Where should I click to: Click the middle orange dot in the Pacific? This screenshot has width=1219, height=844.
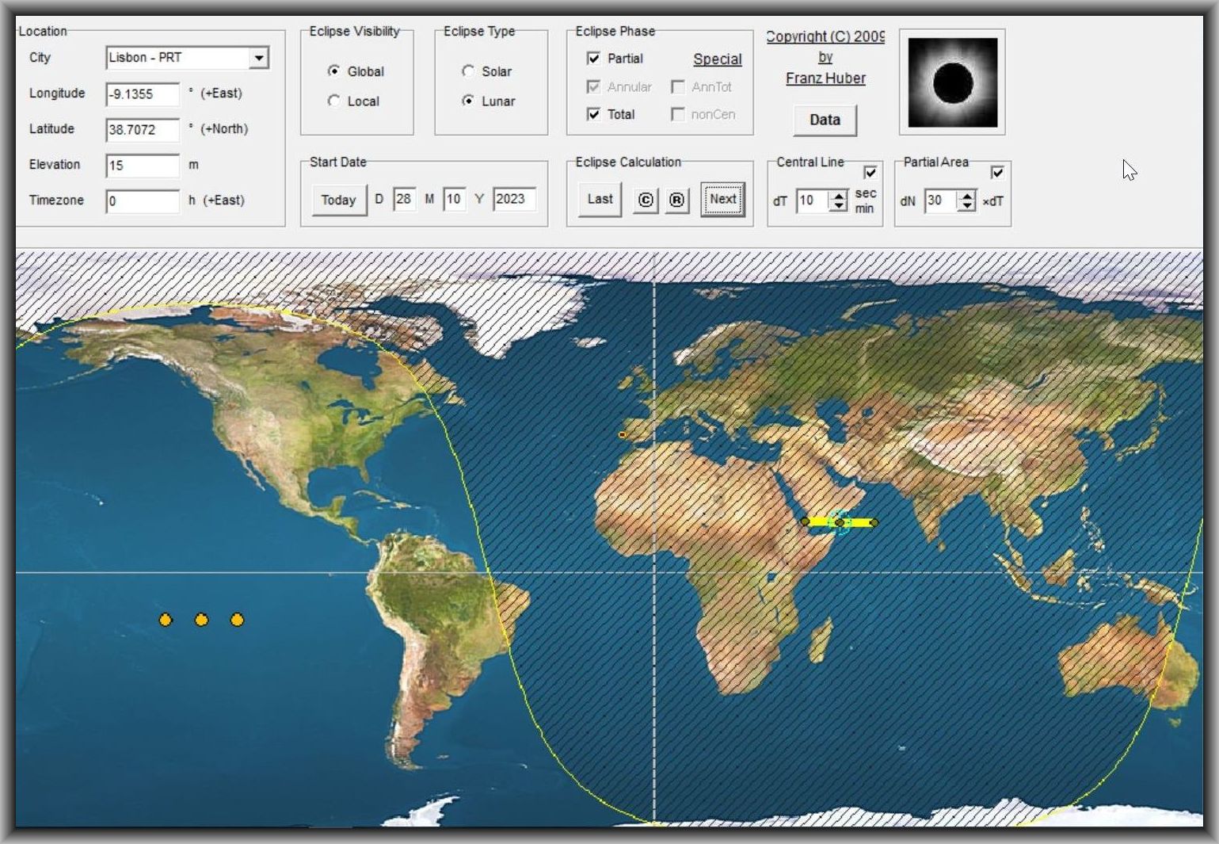coord(201,620)
